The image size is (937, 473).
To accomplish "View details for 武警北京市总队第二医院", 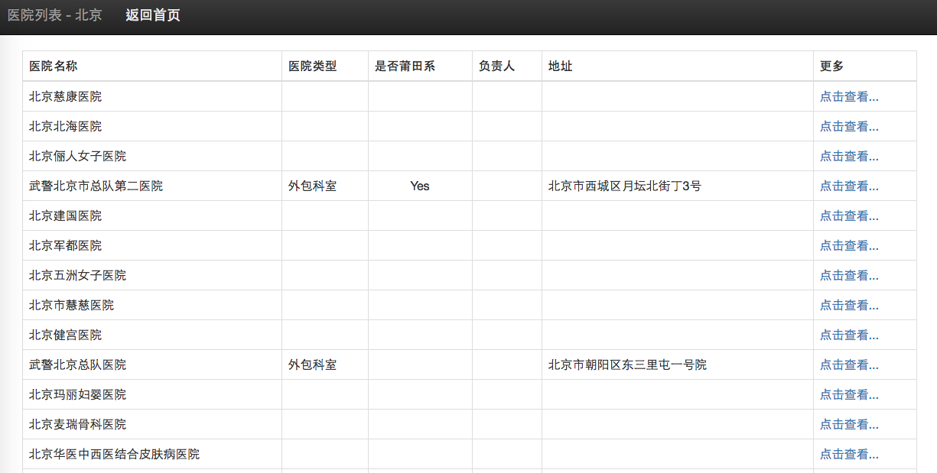I will point(849,186).
